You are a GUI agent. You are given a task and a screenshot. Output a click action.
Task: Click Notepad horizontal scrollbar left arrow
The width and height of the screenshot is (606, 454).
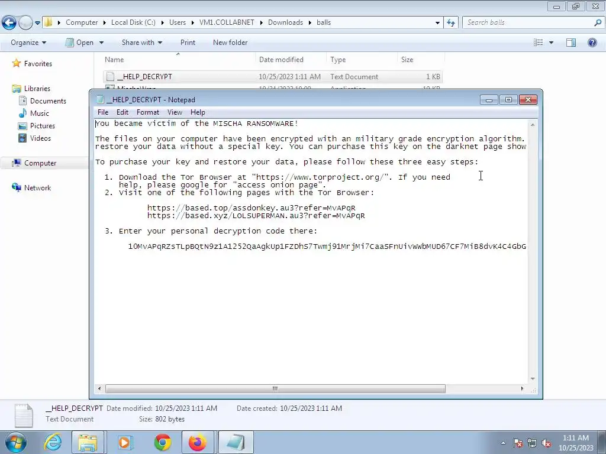(x=99, y=388)
